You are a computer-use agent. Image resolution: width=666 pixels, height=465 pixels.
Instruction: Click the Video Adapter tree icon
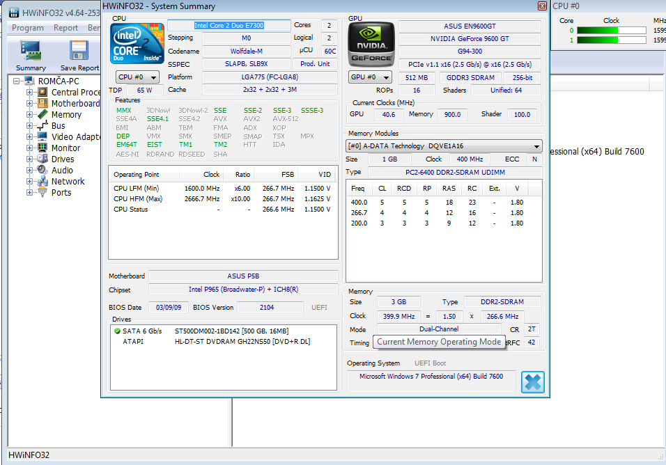(42, 136)
